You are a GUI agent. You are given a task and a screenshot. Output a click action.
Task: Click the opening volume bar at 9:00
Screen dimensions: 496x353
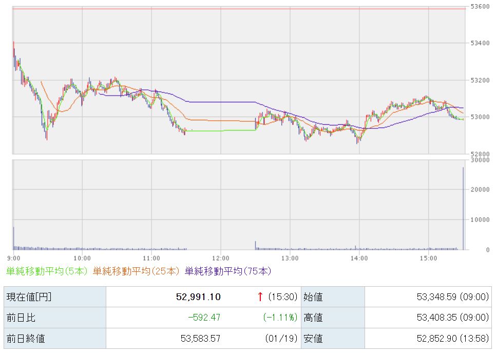tap(13, 238)
